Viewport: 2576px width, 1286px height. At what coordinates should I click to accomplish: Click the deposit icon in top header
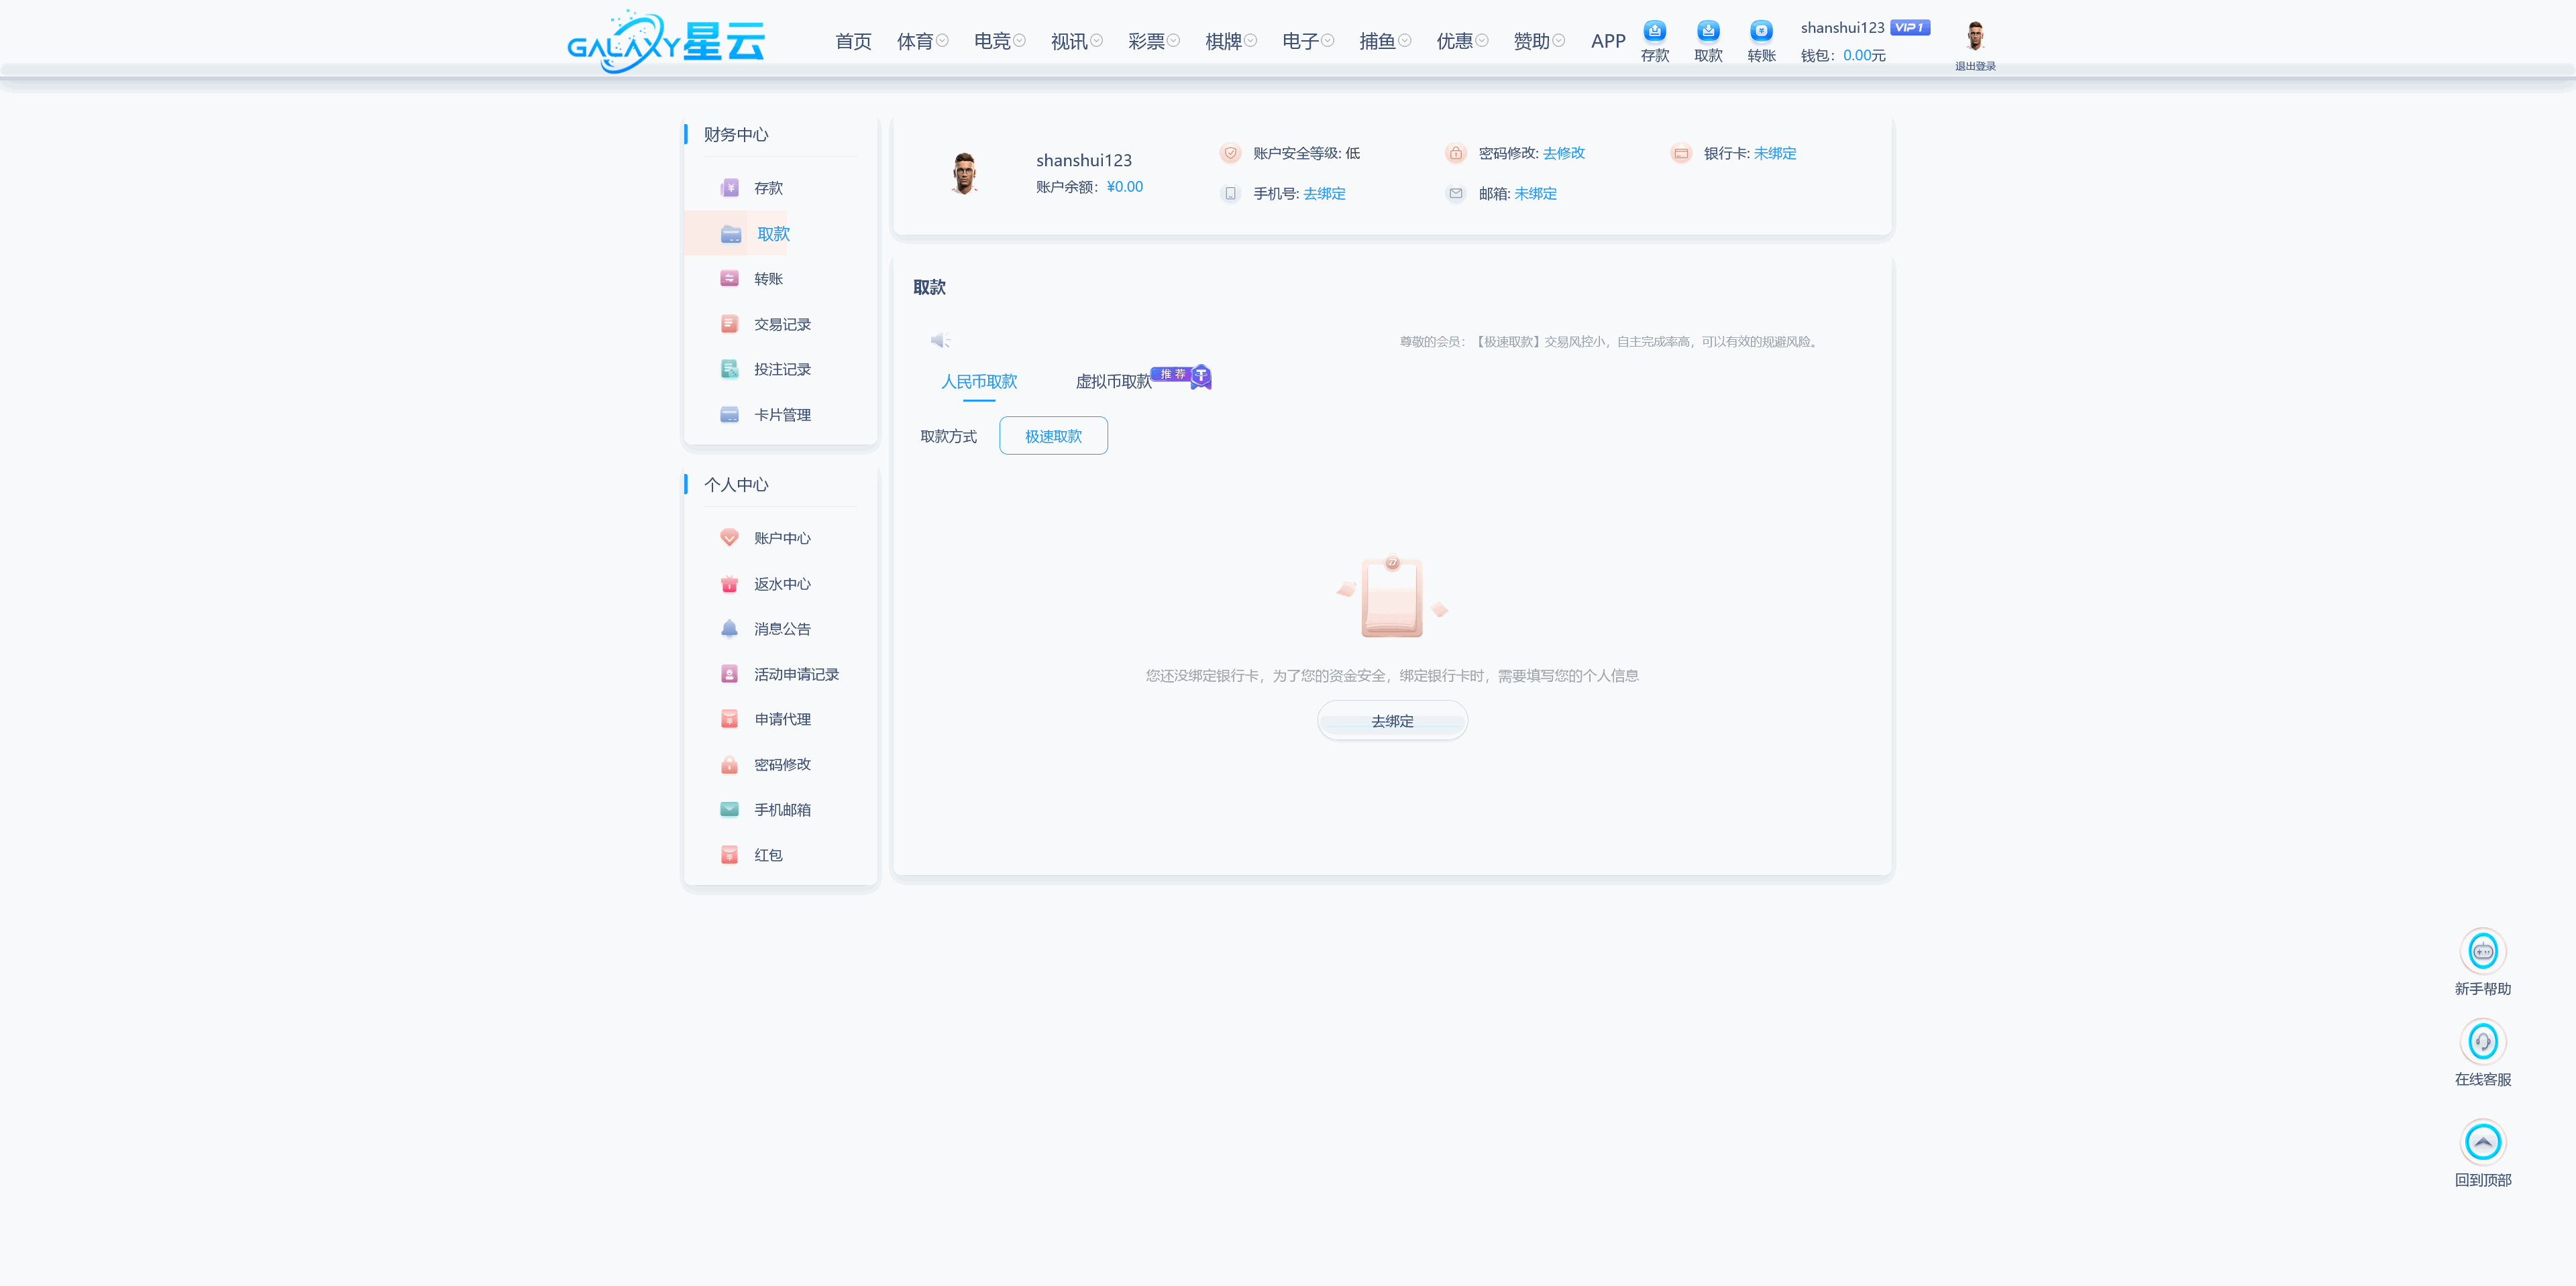[1654, 31]
